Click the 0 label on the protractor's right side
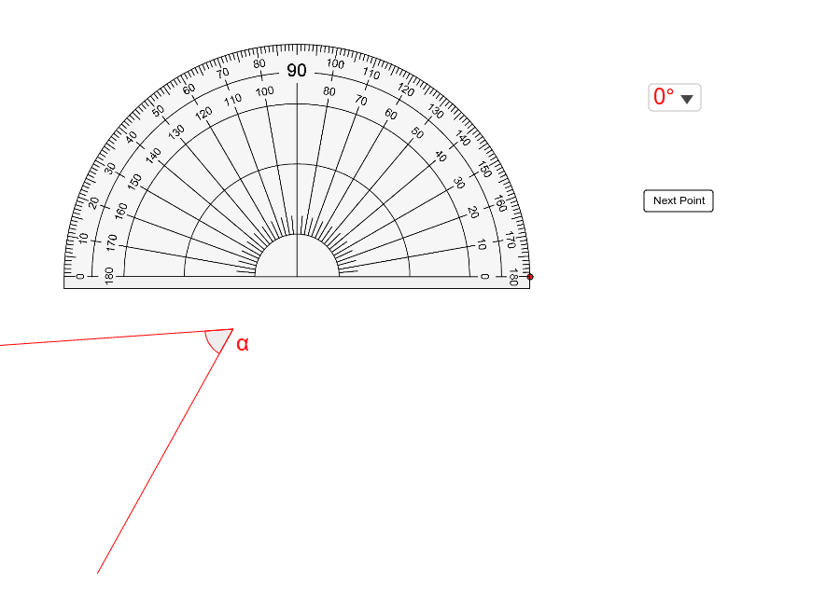This screenshot has width=840, height=606. click(x=484, y=276)
